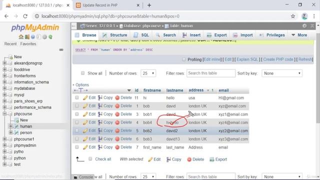Open Sort by key dropdown

coord(282,73)
